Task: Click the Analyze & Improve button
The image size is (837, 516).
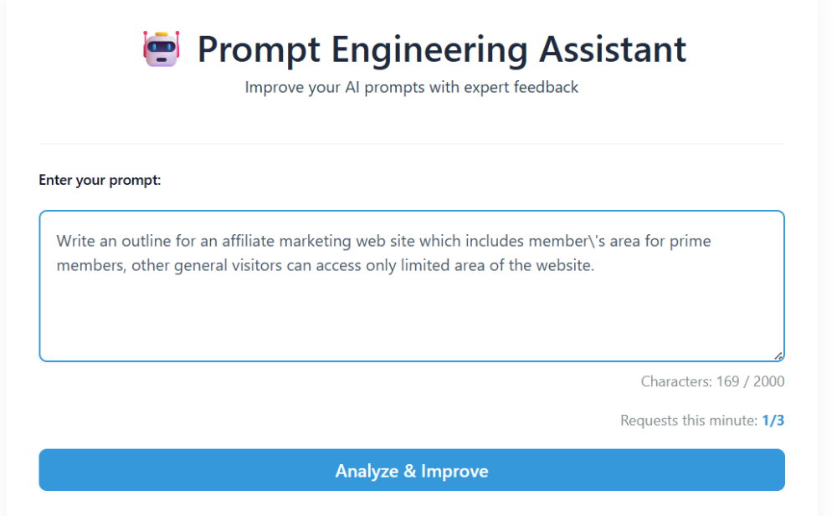Action: tap(412, 470)
